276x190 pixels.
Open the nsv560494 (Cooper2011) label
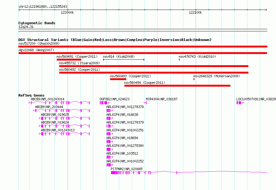[x=145, y=83]
